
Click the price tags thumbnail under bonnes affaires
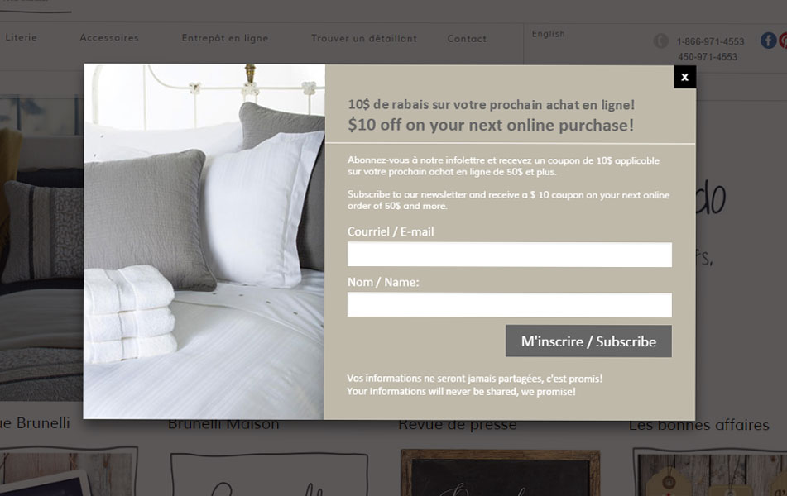710,472
